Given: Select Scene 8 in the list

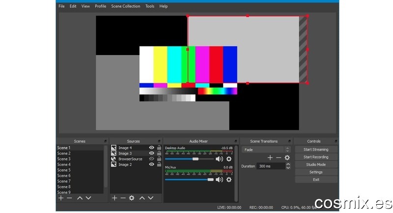Looking at the screenshot, I should click(x=80, y=186).
